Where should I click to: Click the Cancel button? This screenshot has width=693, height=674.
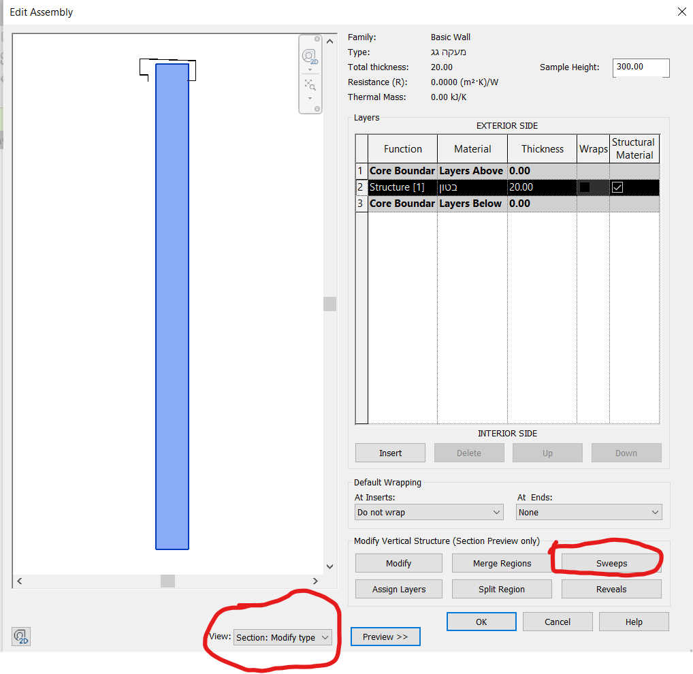coord(558,622)
